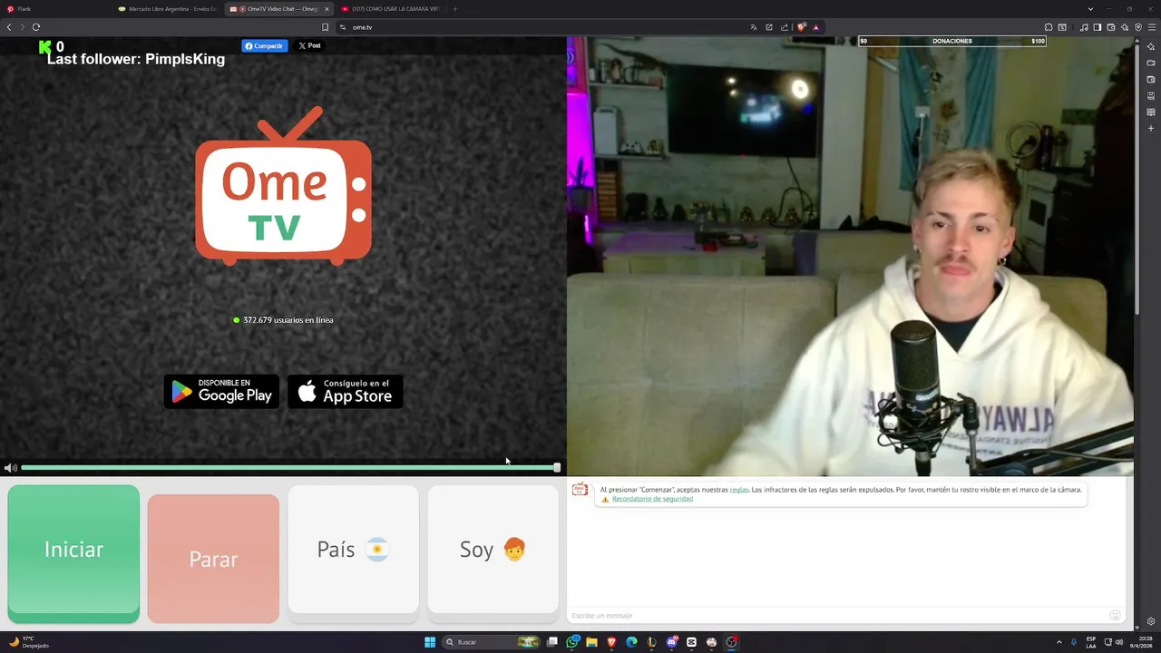This screenshot has width=1161, height=653.
Task: Open a new browser tab
Action: [454, 9]
